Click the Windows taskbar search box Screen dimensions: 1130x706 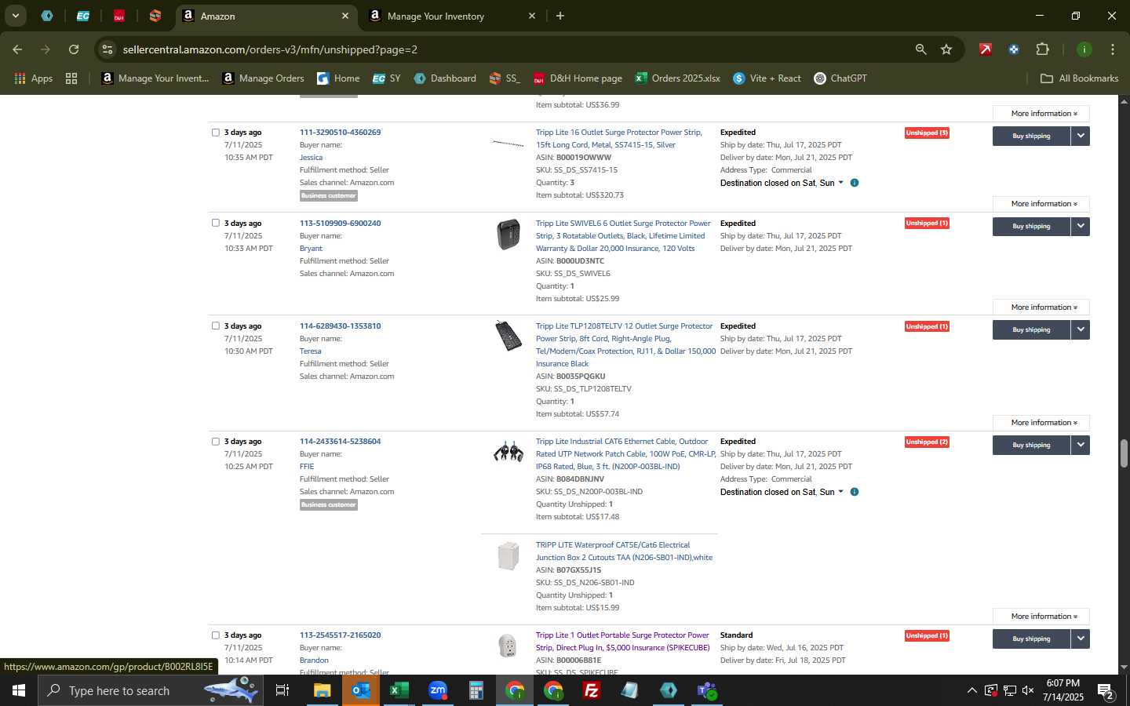click(149, 690)
